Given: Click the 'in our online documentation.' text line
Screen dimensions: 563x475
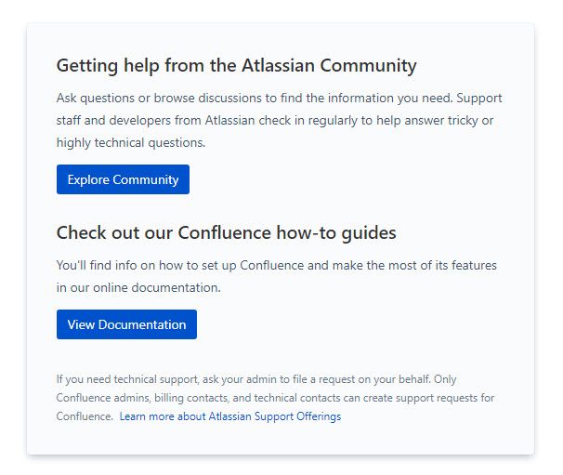Looking at the screenshot, I should click(138, 287).
